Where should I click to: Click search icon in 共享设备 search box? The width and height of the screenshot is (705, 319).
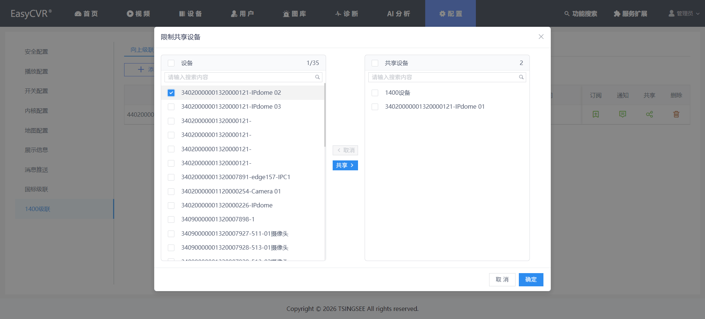521,77
